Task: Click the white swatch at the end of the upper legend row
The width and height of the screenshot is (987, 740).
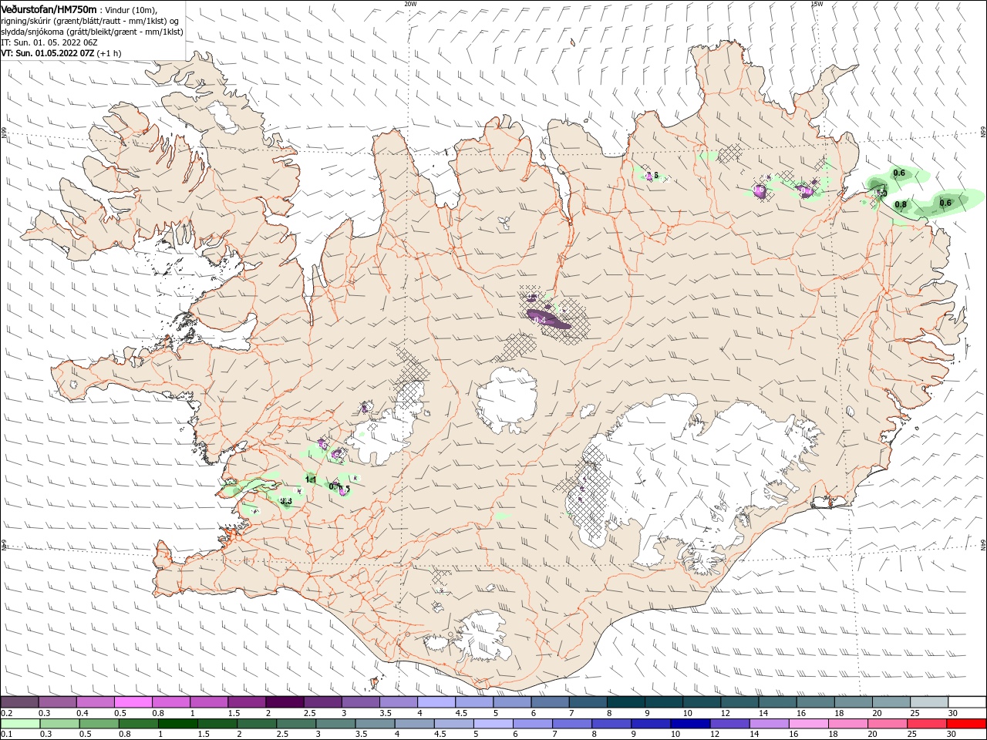Action: click(x=967, y=702)
